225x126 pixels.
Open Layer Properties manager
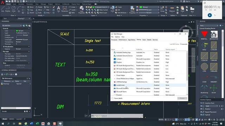click(82, 10)
